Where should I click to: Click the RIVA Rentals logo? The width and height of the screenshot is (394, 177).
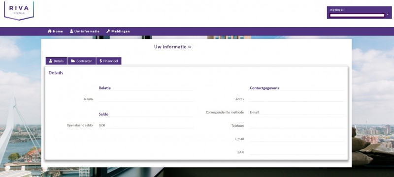[x=19, y=10]
